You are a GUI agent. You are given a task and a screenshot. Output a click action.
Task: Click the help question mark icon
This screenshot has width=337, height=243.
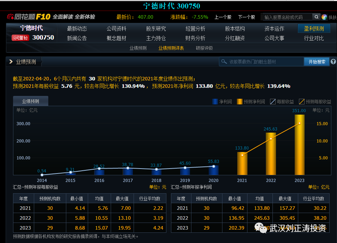tap(333, 62)
